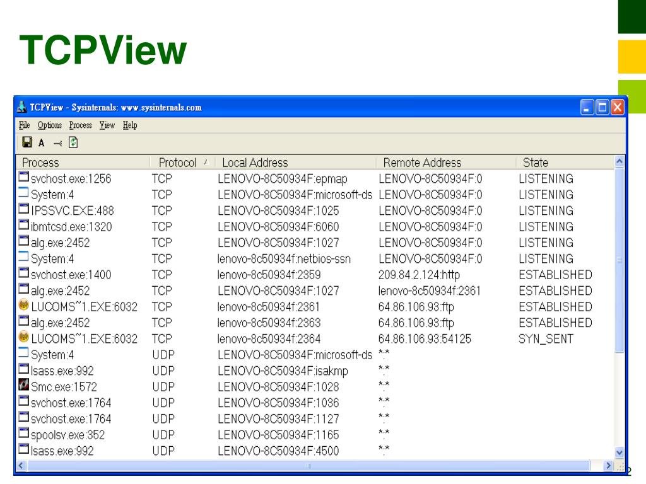Click the TCPView title bar app icon
This screenshot has width=646, height=484.
tap(22, 107)
